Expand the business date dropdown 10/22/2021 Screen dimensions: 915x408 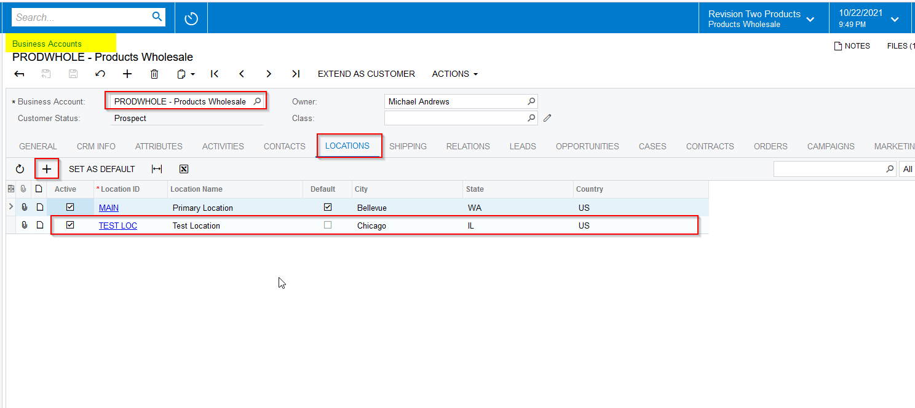(x=895, y=19)
